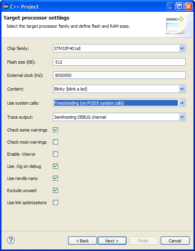The image size is (195, 251).
Task: Maximize the C++ Project dialog
Action: click(179, 7)
